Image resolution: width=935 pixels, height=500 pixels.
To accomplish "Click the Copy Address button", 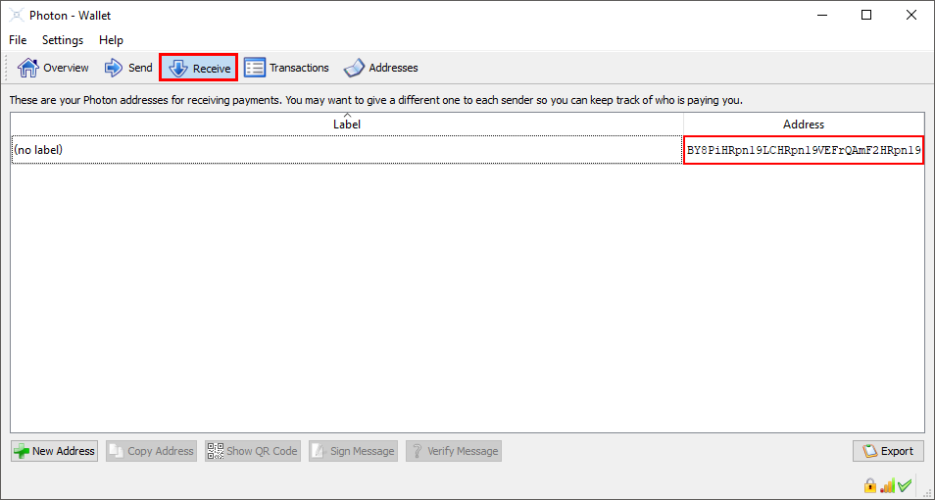I will click(x=152, y=451).
